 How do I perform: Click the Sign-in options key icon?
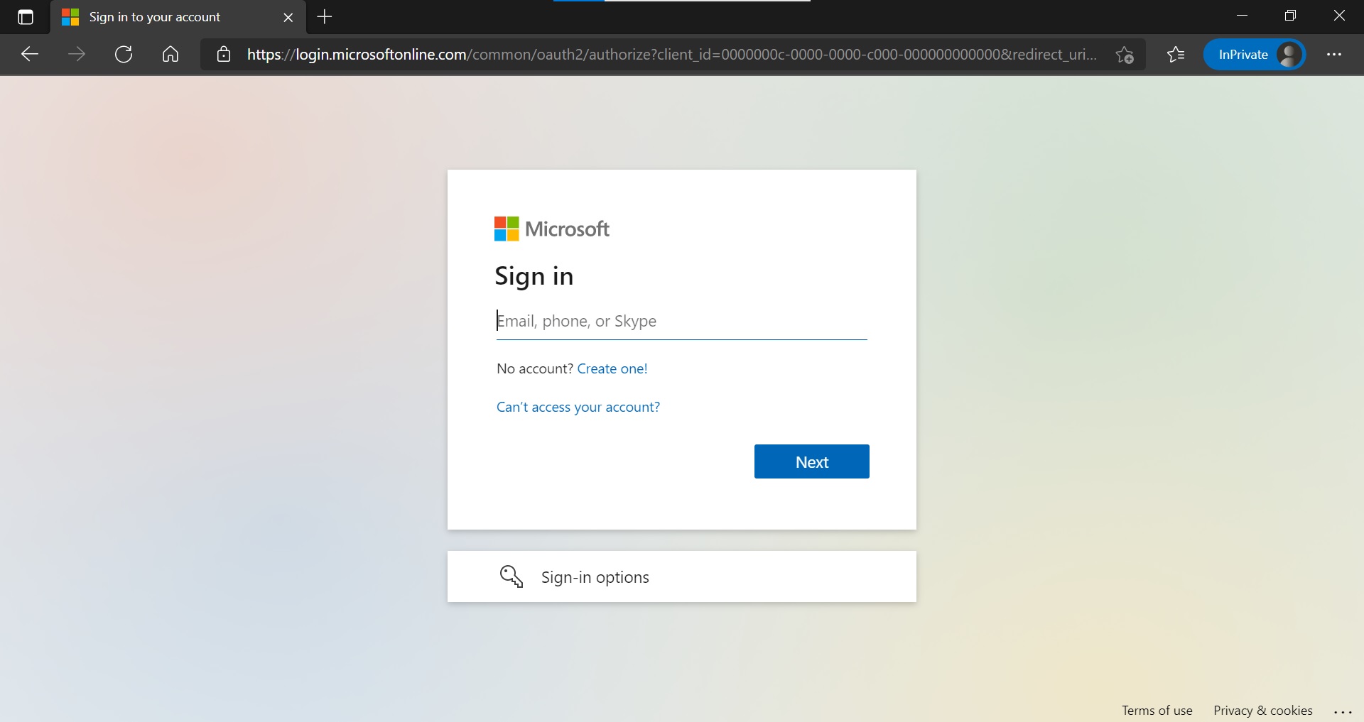[x=512, y=576]
